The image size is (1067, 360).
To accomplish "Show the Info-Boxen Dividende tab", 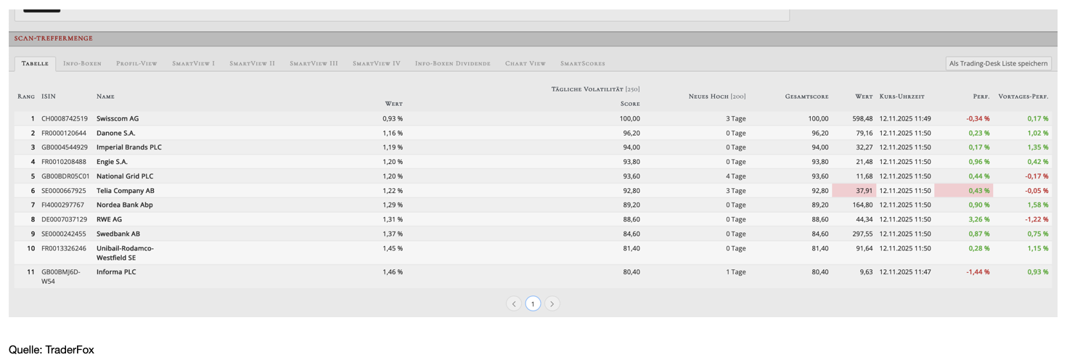I will 452,64.
